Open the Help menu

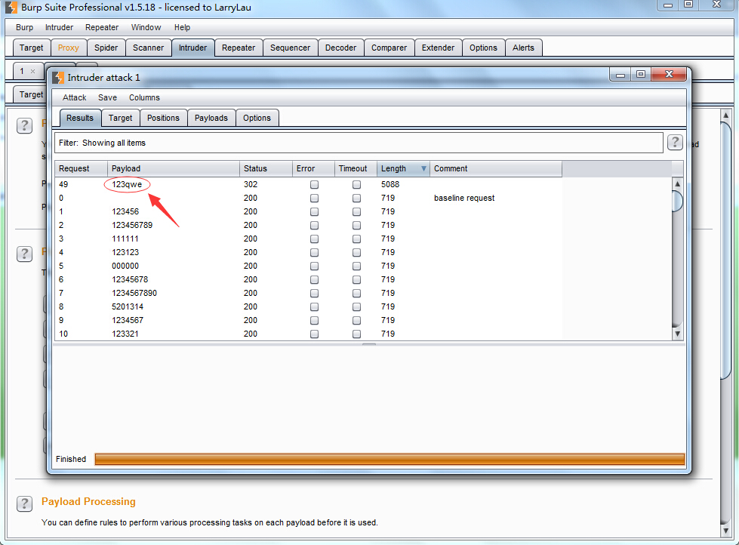182,27
